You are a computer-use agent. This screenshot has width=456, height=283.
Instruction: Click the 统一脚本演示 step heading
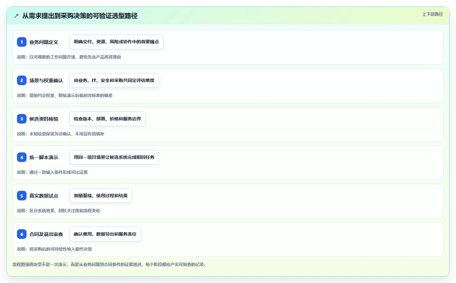coord(44,157)
